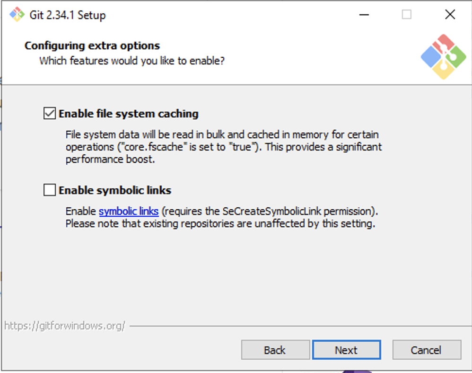Click the green segment of the Git logo

tap(456, 56)
